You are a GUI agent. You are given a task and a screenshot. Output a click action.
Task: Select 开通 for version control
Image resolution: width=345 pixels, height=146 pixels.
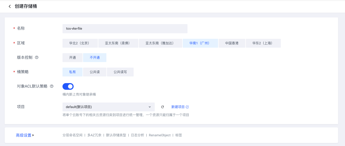pyautogui.click(x=72, y=58)
